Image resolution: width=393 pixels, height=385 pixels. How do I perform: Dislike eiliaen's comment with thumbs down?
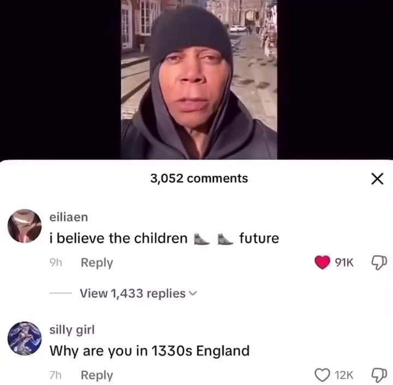pos(379,263)
